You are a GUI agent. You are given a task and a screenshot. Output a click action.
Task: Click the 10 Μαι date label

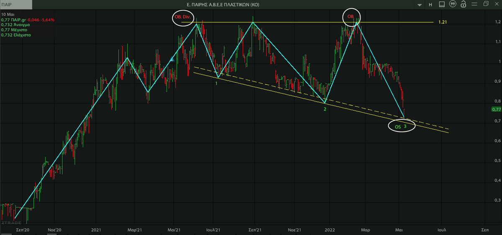[x=7, y=15]
